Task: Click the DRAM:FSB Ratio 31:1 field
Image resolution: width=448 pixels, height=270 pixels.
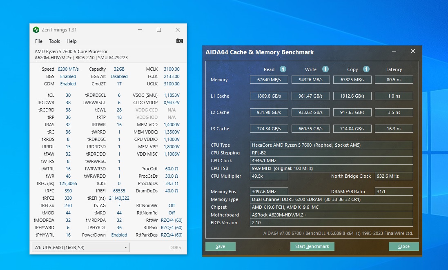Action: pyautogui.click(x=394, y=192)
